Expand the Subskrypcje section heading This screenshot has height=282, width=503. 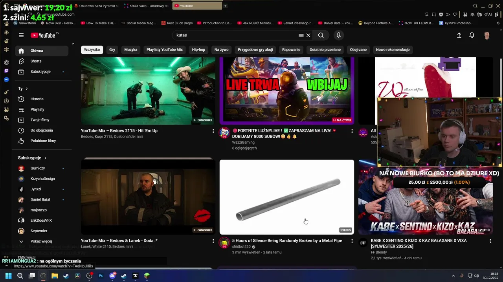[32, 158]
